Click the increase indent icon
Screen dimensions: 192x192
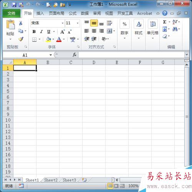[x=94, y=39]
